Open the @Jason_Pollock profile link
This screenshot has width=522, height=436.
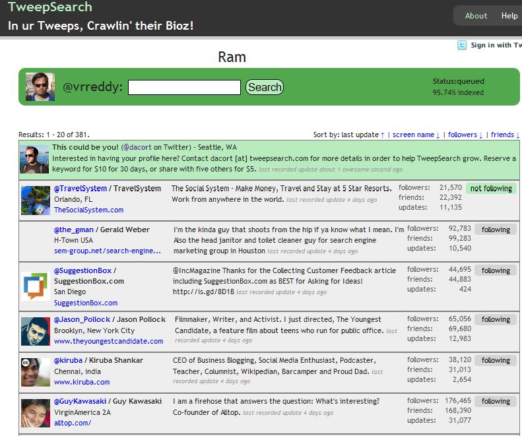coord(82,319)
